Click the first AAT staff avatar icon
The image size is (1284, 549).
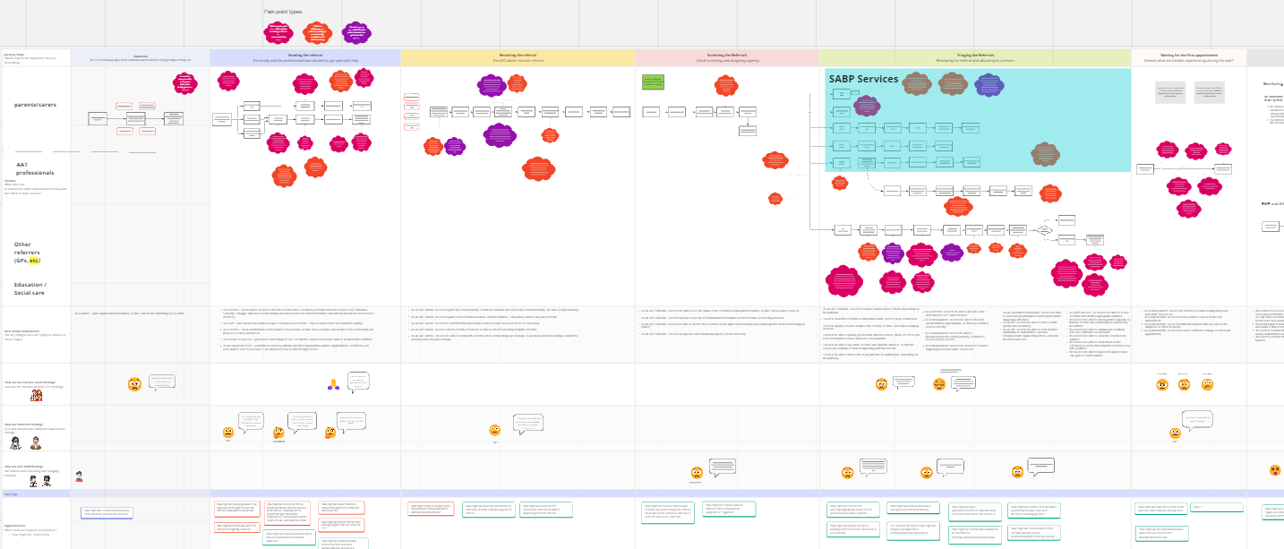(x=33, y=481)
